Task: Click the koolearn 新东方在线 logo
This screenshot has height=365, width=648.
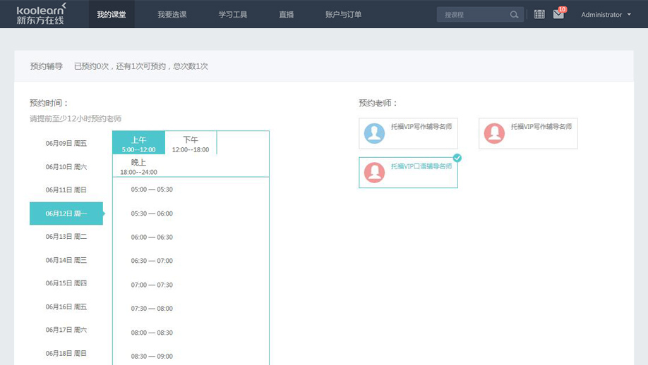Action: [41, 14]
